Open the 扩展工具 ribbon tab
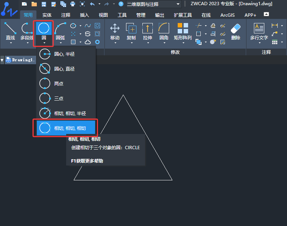The height and width of the screenshot is (226, 287). click(x=183, y=15)
